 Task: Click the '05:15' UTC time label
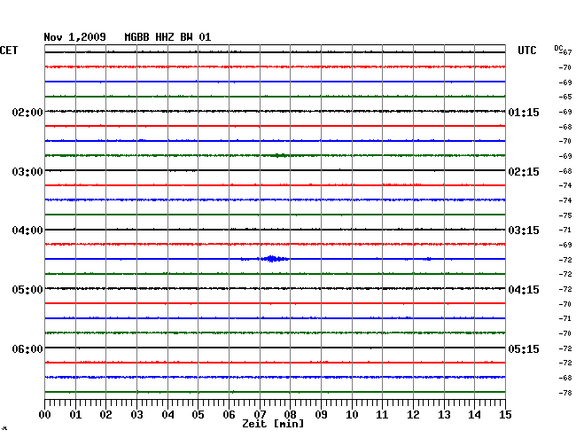524,348
